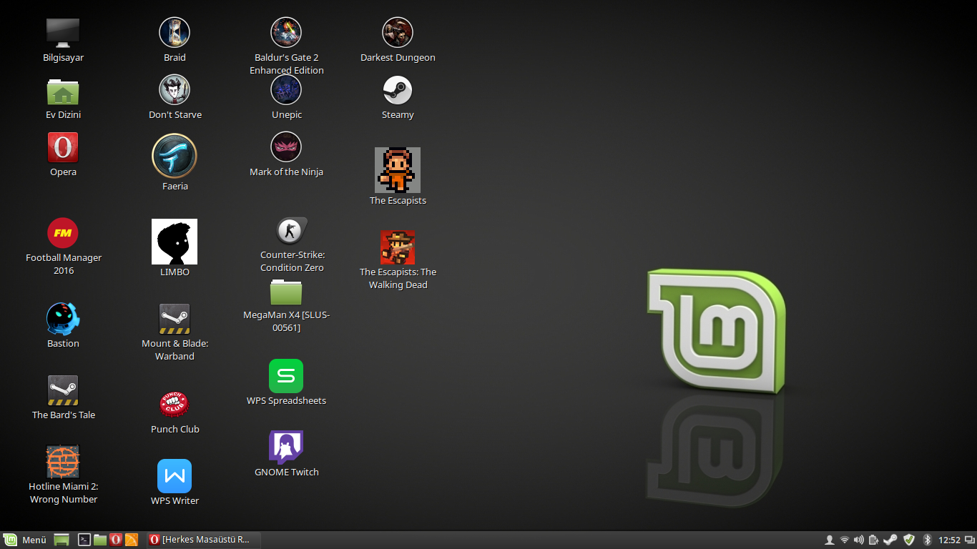
Task: Open the battery power tray icon
Action: tap(874, 540)
